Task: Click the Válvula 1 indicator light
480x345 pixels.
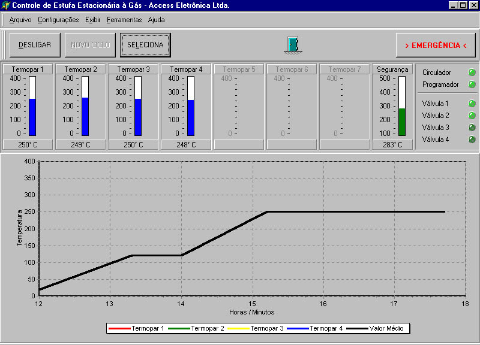Action: tap(472, 104)
